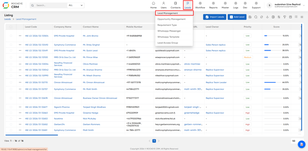Refresh the lead listing
This screenshot has width=308, height=151.
261,17
